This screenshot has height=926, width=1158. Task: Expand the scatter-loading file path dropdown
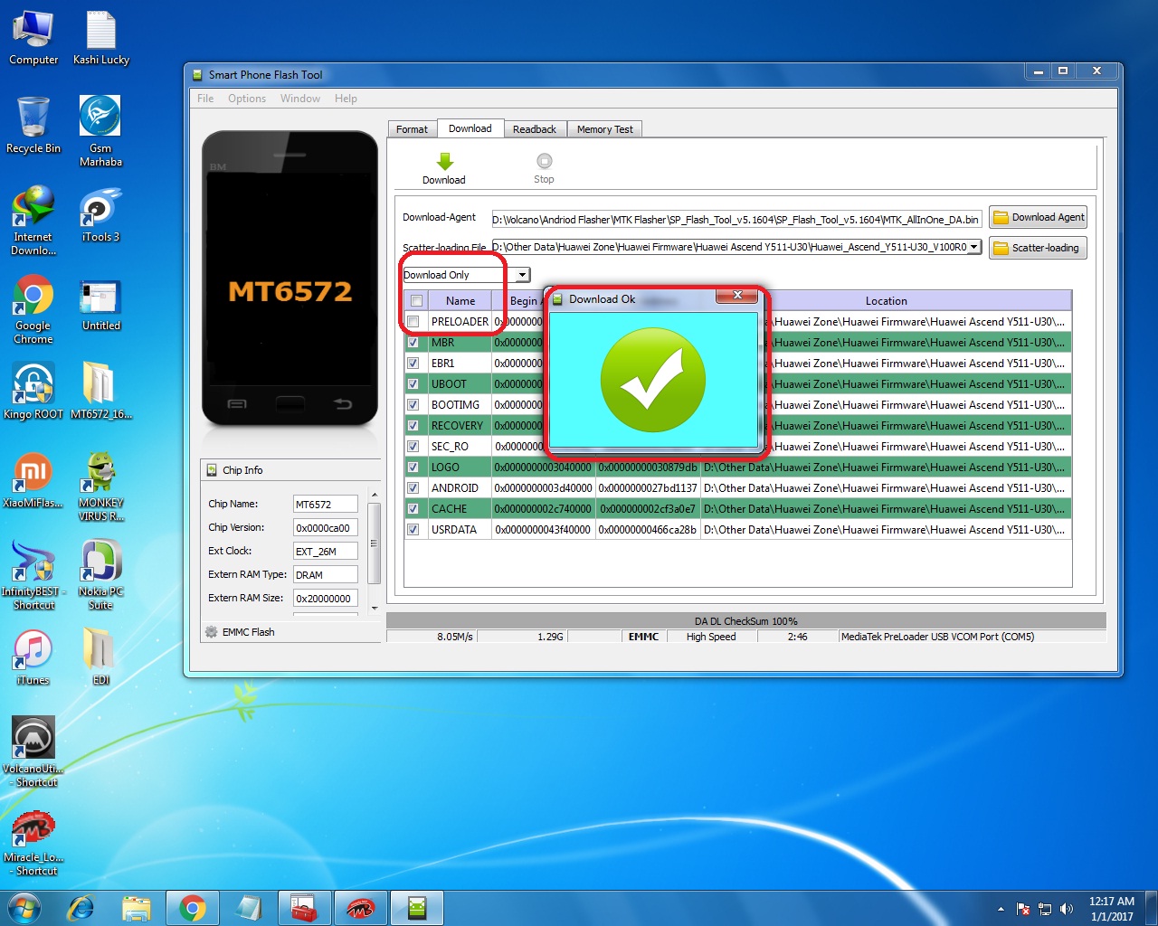click(974, 247)
